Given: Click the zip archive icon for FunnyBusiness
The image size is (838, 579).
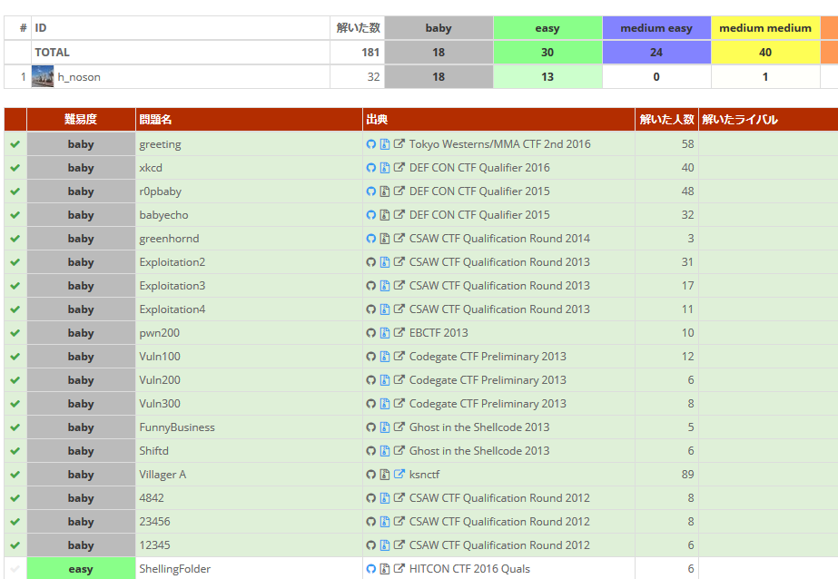Looking at the screenshot, I should point(385,427).
